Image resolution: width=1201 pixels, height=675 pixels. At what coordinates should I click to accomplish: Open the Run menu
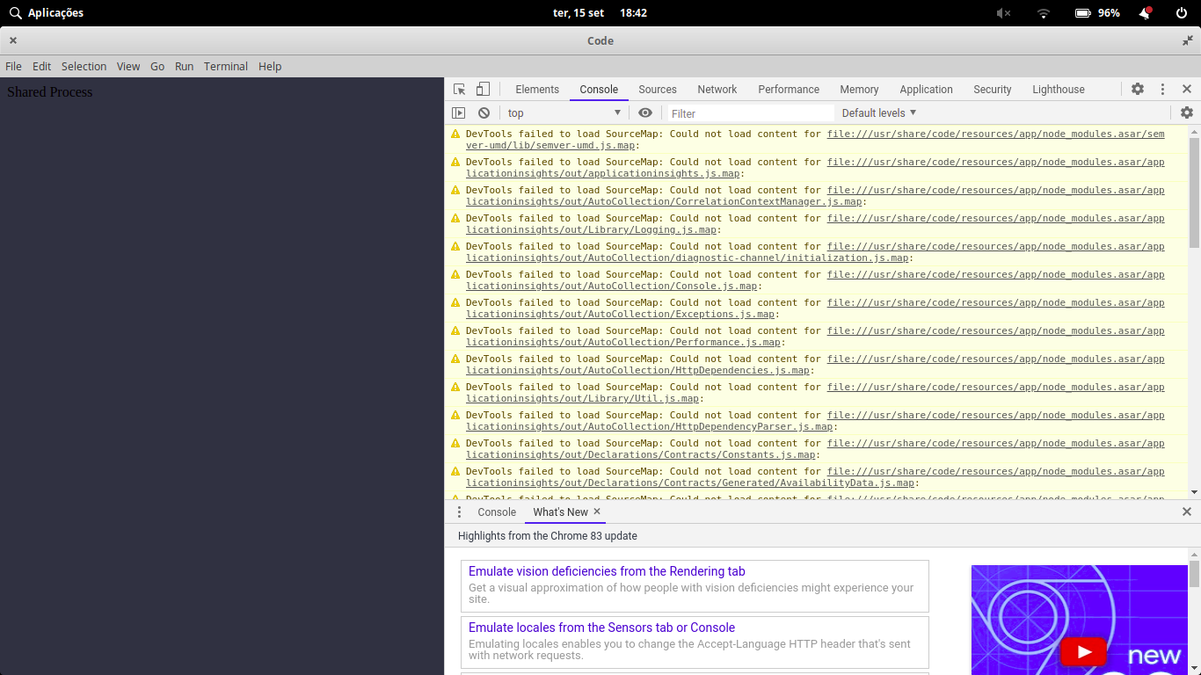(x=184, y=66)
